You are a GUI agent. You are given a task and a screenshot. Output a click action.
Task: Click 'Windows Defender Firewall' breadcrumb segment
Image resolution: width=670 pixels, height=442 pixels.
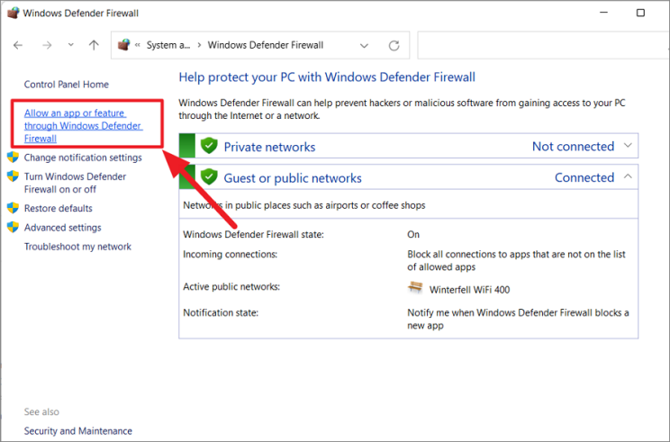coord(266,45)
